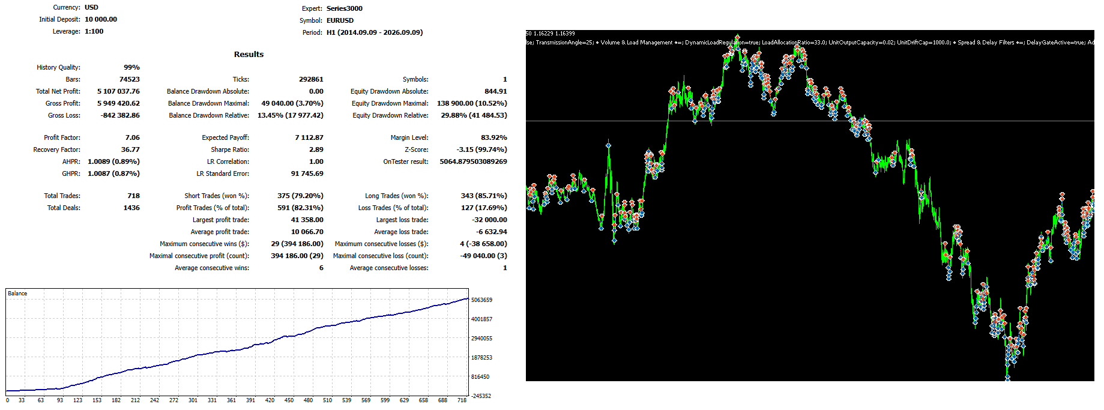Click the OnTester result number

[473, 161]
